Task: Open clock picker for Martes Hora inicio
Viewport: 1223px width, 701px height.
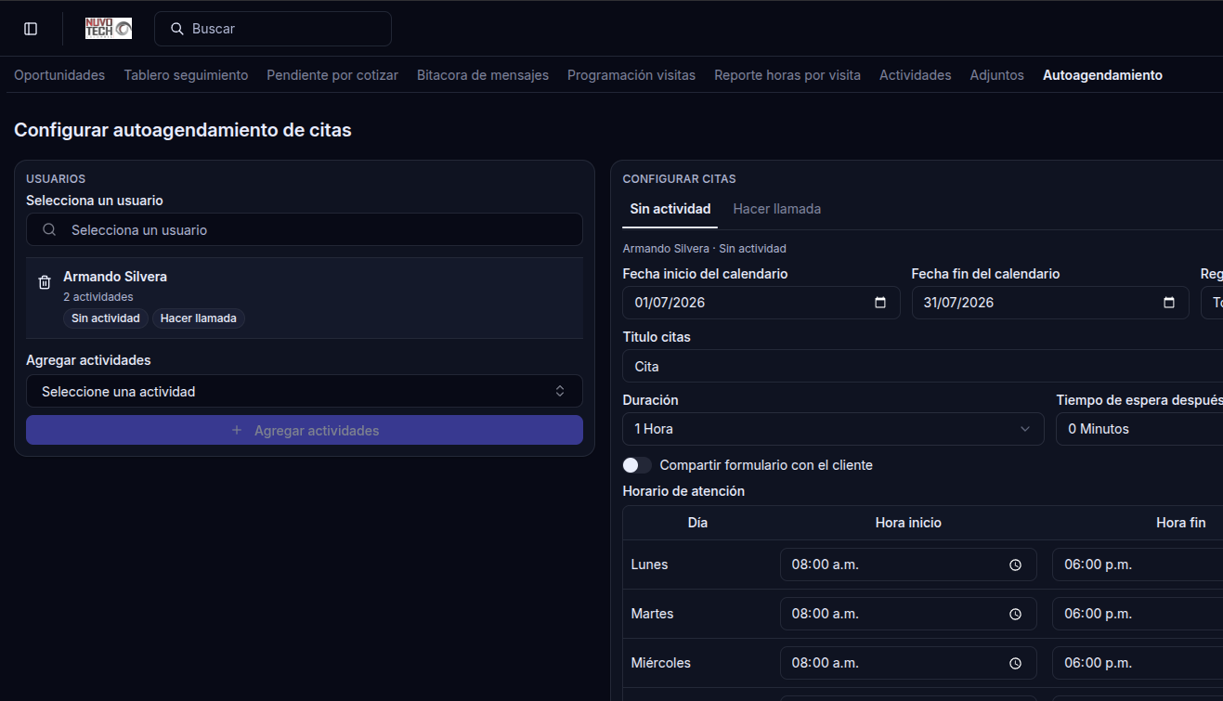Action: 1015,614
